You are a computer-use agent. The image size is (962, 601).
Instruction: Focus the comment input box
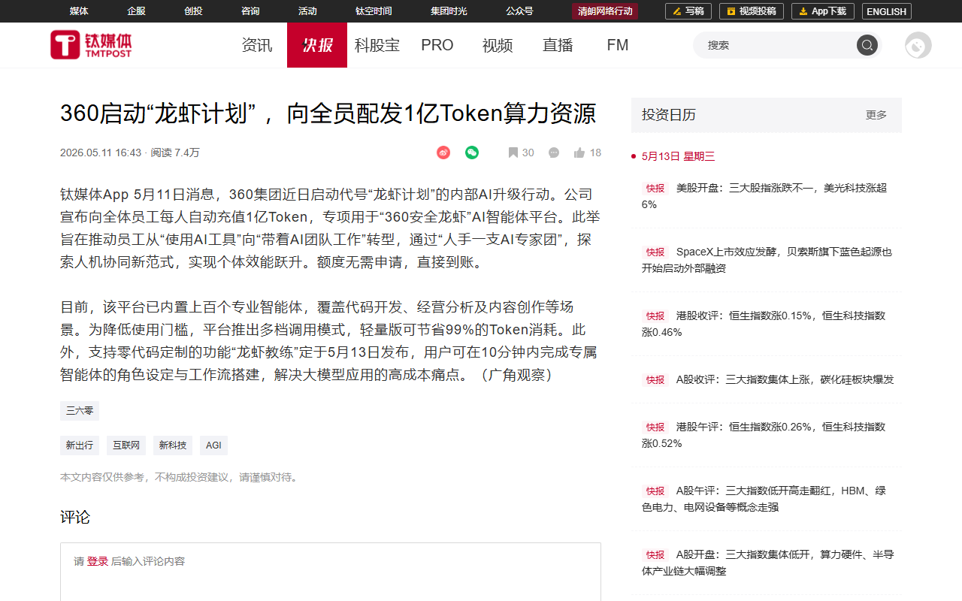point(331,572)
